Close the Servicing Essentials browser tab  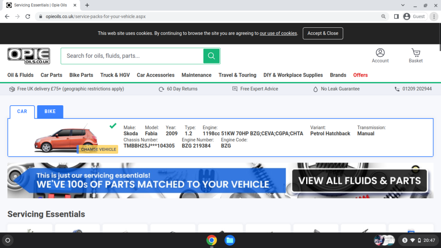pos(75,5)
